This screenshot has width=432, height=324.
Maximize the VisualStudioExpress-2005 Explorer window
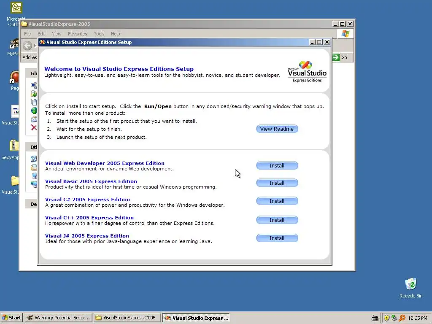coord(342,24)
